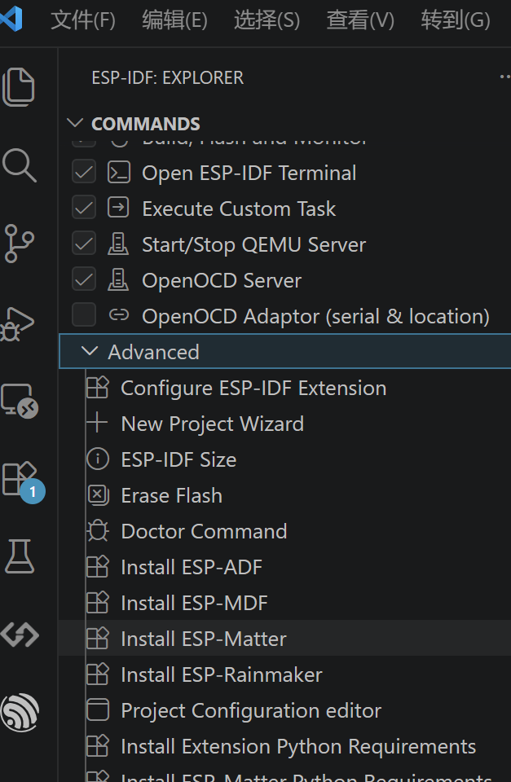Open the Source Control view
Image resolution: width=511 pixels, height=782 pixels.
pyautogui.click(x=19, y=244)
